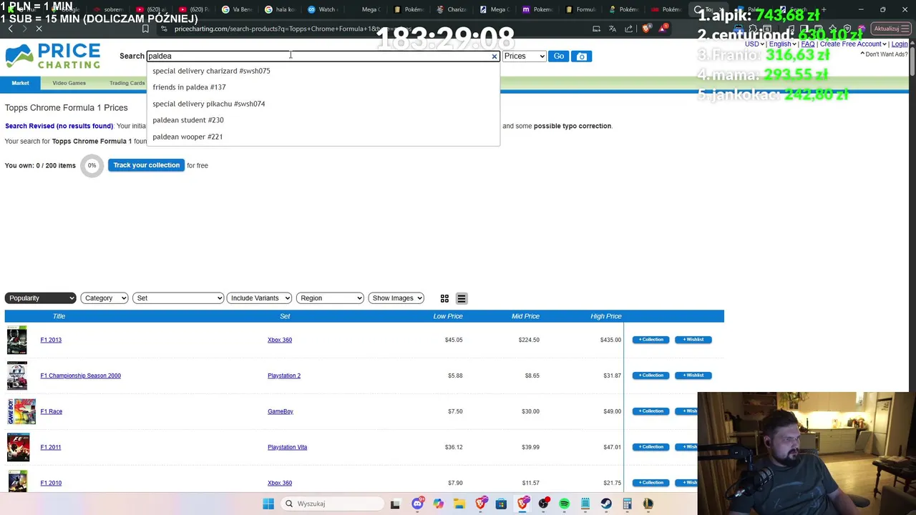
Task: Open the Windows Start menu
Action: [268, 504]
